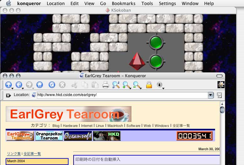The height and width of the screenshot is (165, 244).
Task: Click the Cut scissors icon
Action: [75, 85]
